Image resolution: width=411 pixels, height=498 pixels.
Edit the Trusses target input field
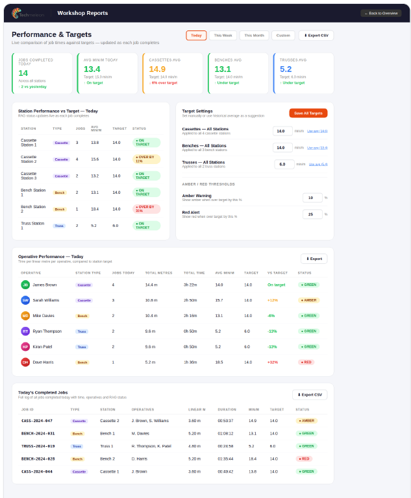[284, 164]
